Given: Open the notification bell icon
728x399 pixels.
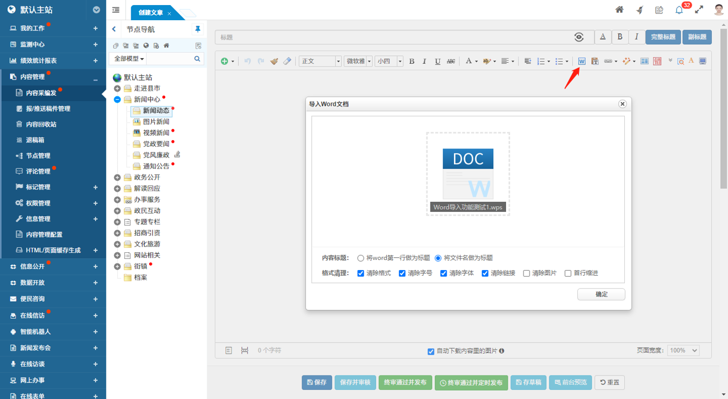Looking at the screenshot, I should (679, 10).
